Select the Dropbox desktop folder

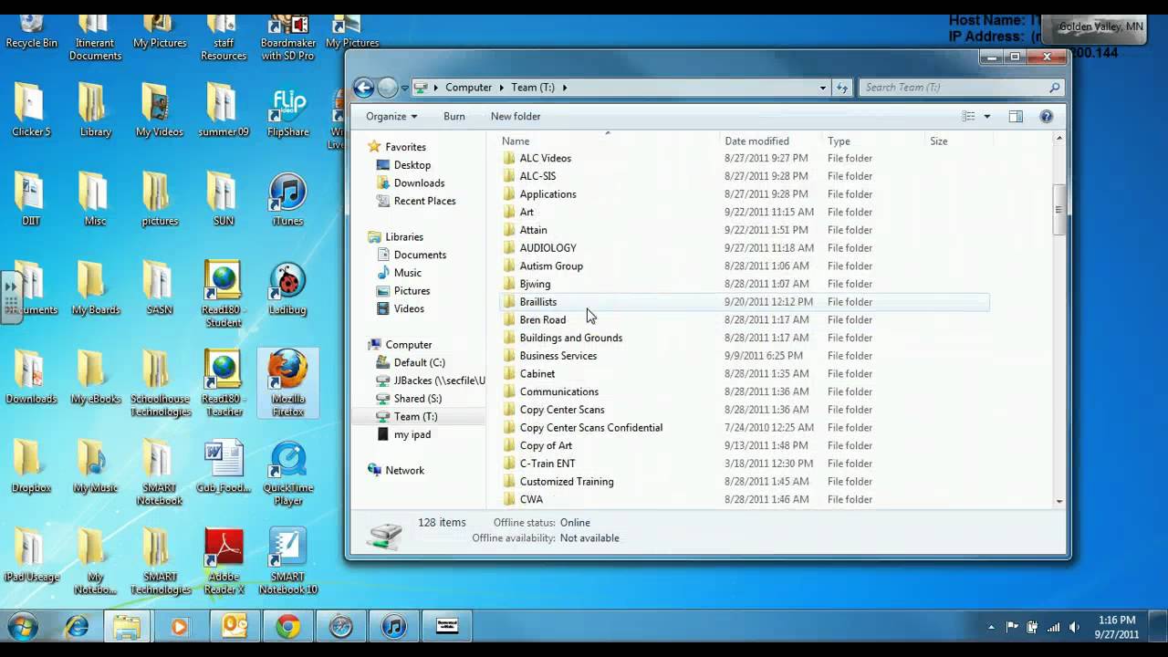point(31,467)
